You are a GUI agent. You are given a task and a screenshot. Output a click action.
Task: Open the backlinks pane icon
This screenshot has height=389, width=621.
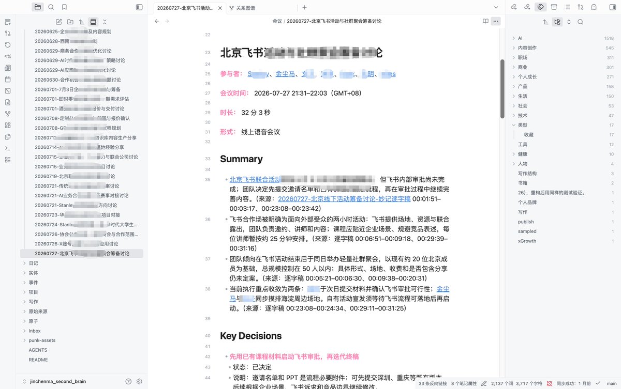tap(513, 7)
